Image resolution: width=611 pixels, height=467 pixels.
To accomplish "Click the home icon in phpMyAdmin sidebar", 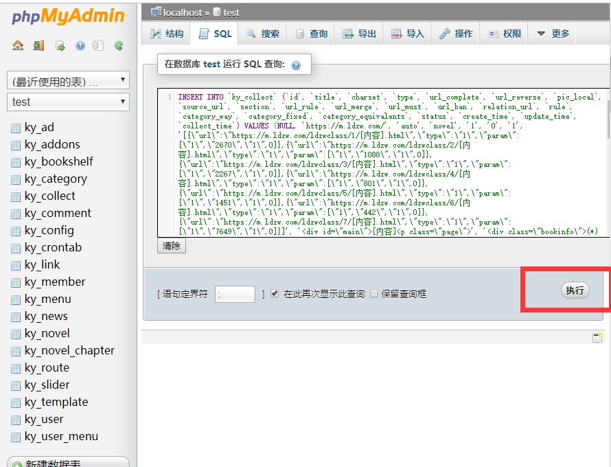I will coord(18,45).
